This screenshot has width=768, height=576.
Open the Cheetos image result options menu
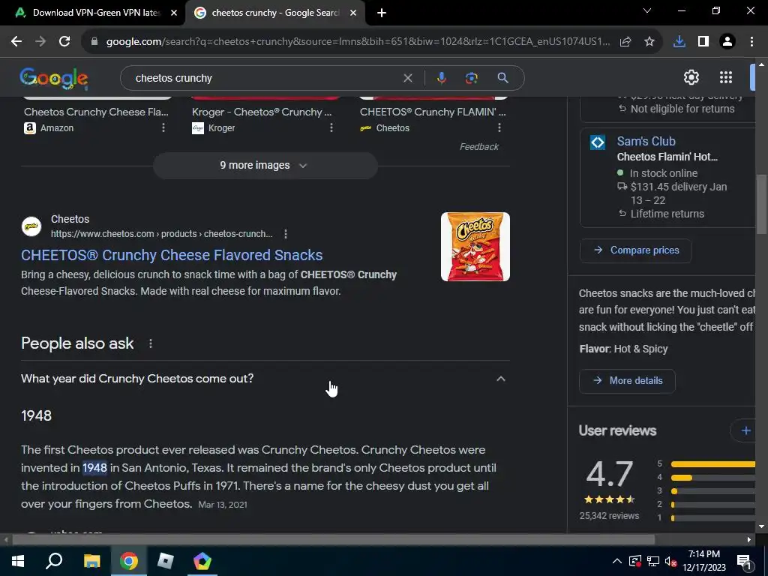499,127
